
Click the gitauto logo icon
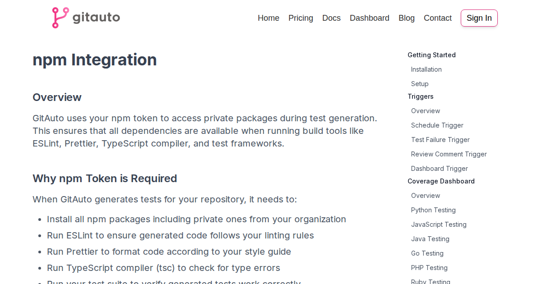coord(86,18)
